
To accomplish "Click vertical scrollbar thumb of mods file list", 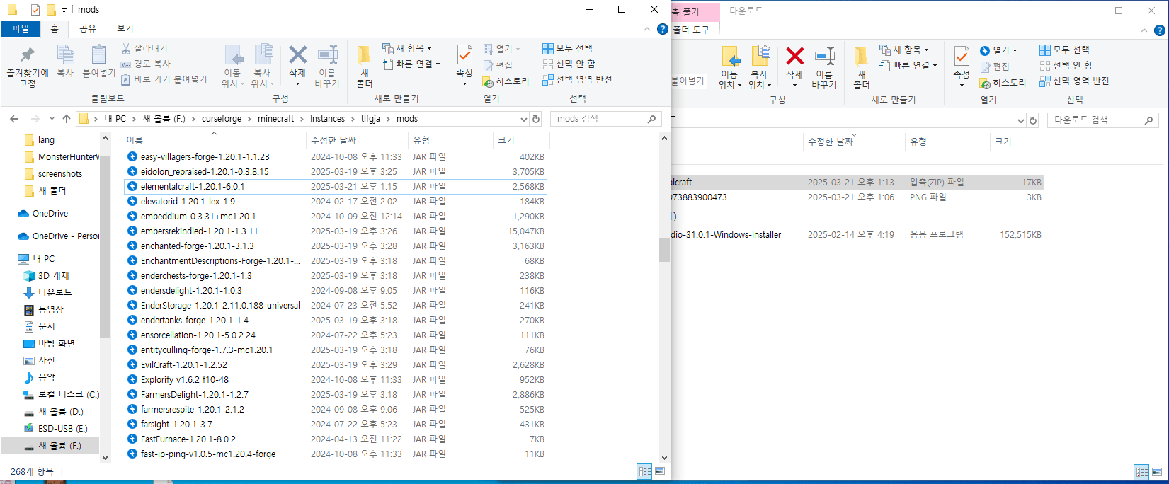I will click(x=663, y=250).
